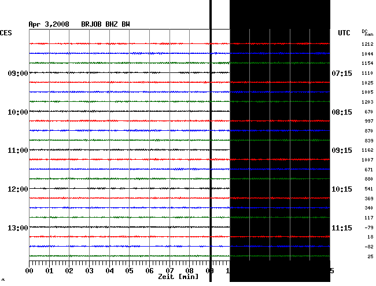Image resolution: width=376 pixels, height=286 pixels.
Task: Click the DC value "870"
Action: pyautogui.click(x=369, y=131)
